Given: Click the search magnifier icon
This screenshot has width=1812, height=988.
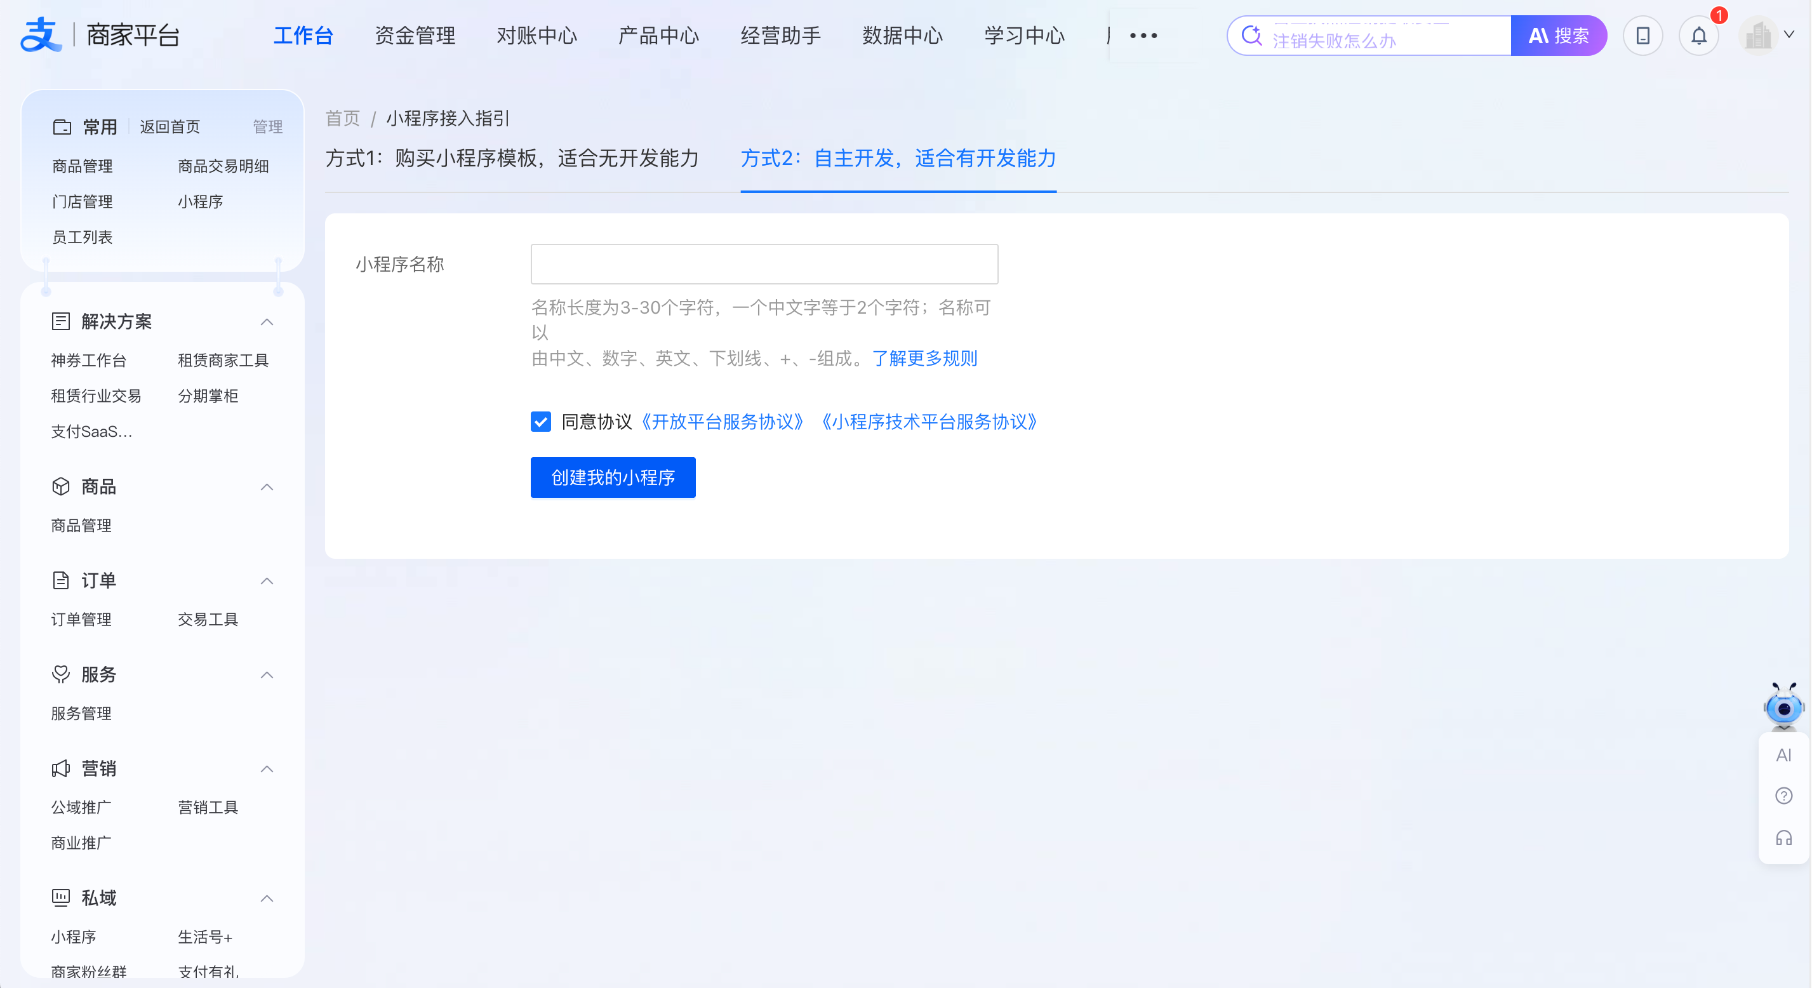Looking at the screenshot, I should 1251,35.
